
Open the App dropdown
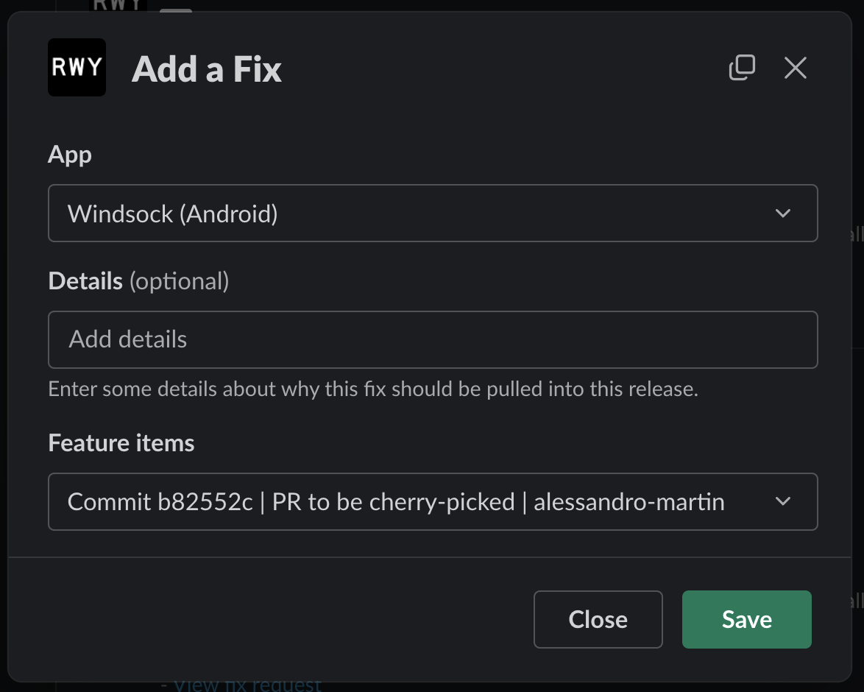(x=433, y=213)
